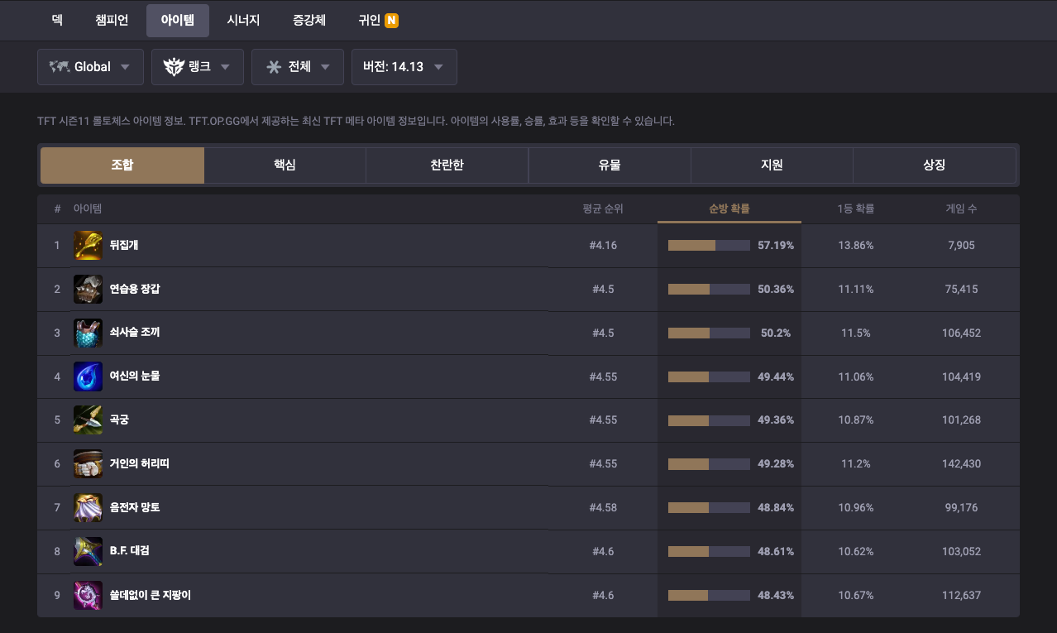The width and height of the screenshot is (1057, 633).
Task: Click the 거인의 허리띠 belt icon
Action: point(88,464)
